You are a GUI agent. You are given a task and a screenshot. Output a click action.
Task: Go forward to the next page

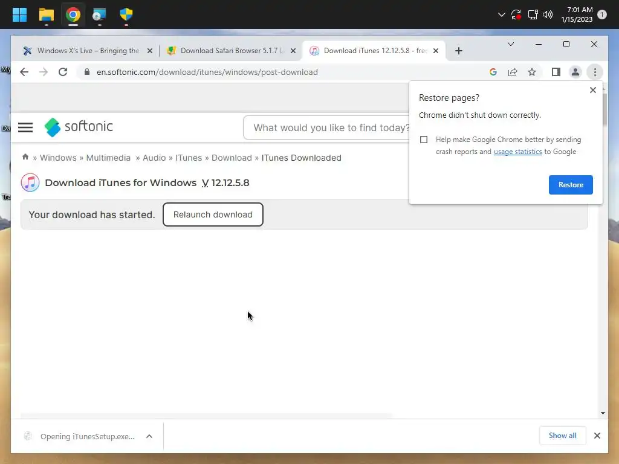coord(44,72)
